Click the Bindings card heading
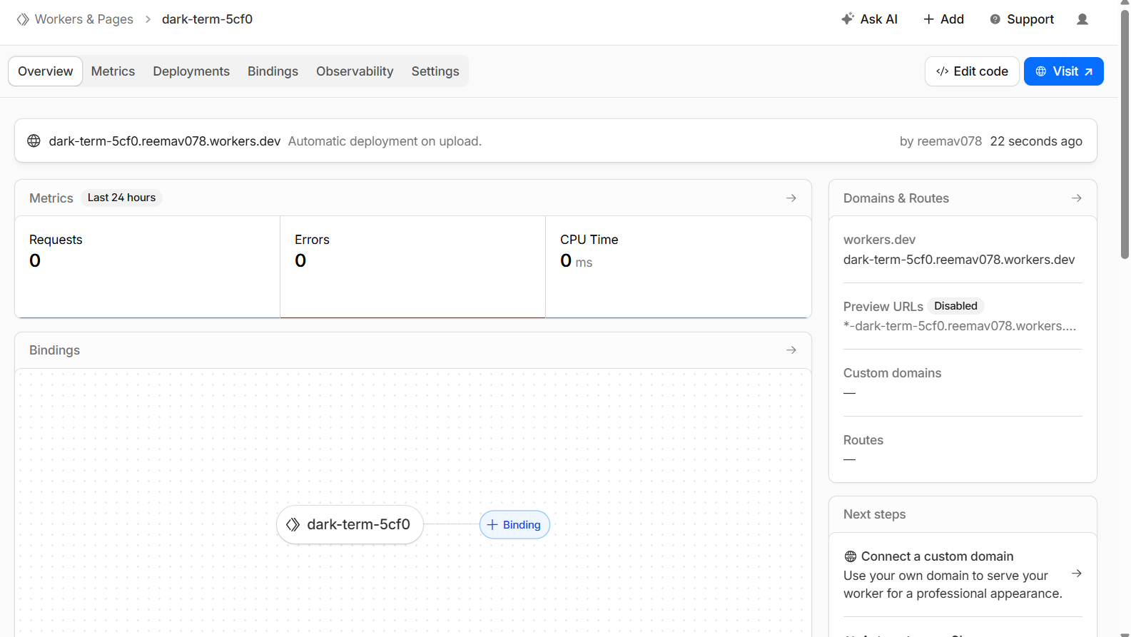 click(54, 350)
